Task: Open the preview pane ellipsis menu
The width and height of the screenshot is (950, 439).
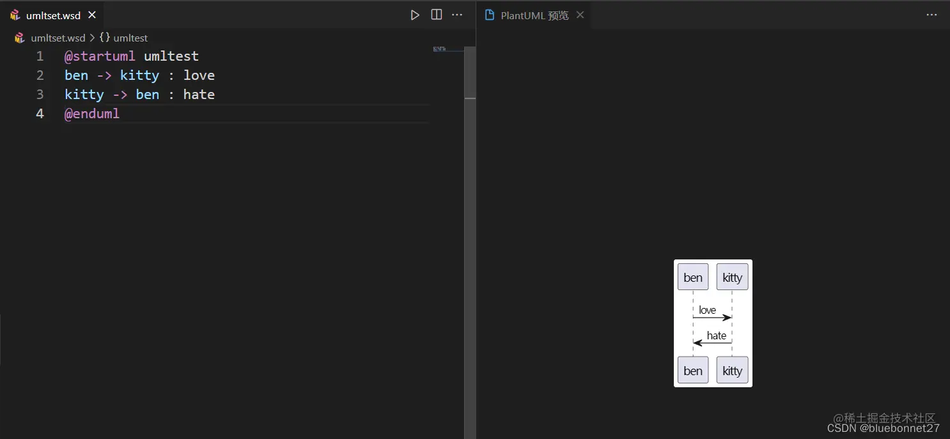Action: click(x=931, y=15)
